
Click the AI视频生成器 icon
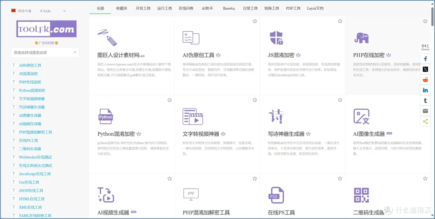coord(106,195)
